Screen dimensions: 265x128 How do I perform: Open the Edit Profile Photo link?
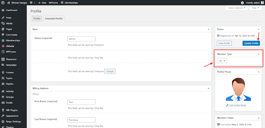[238, 105]
